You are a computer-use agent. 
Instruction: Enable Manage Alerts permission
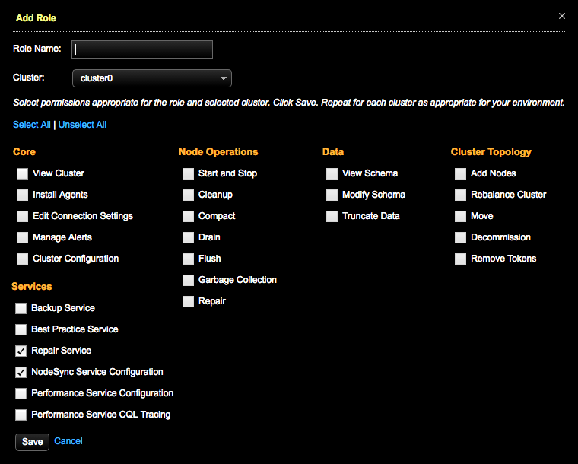click(x=21, y=238)
